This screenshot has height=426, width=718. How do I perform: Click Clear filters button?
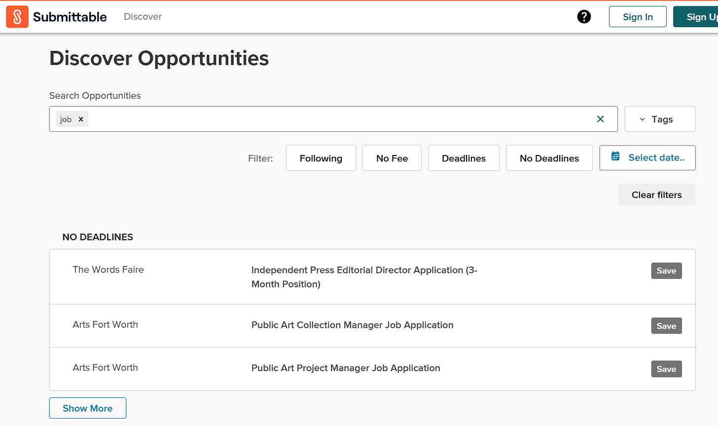pos(657,194)
